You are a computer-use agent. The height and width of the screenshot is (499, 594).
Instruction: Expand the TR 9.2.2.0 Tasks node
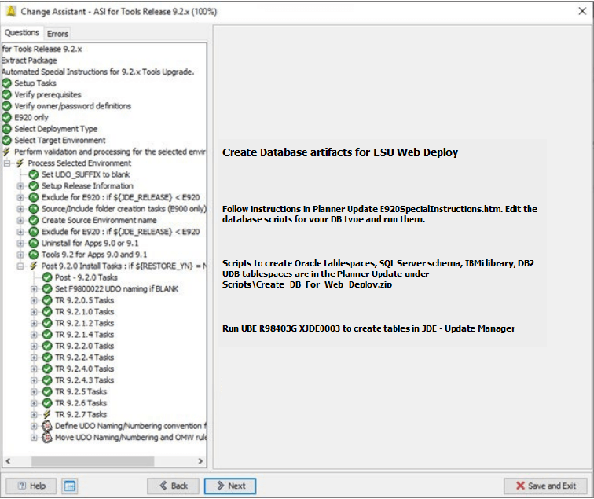(34, 346)
